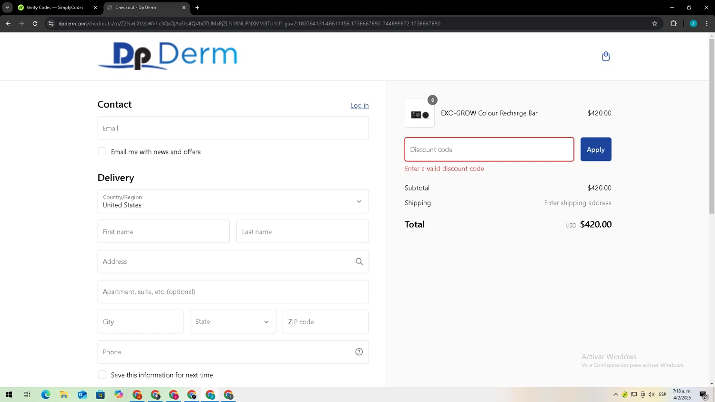715x402 pixels.
Task: Focus the Discount code field
Action: (489, 149)
